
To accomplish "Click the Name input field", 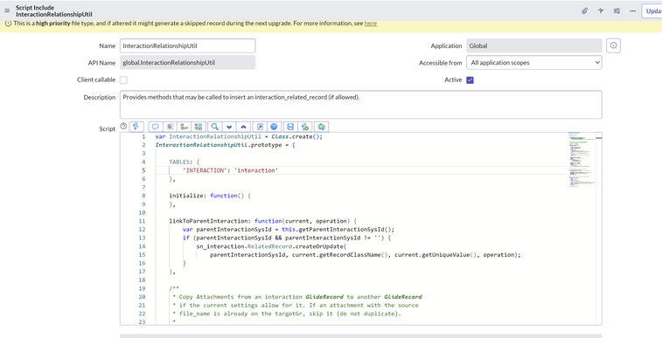I will pos(187,46).
